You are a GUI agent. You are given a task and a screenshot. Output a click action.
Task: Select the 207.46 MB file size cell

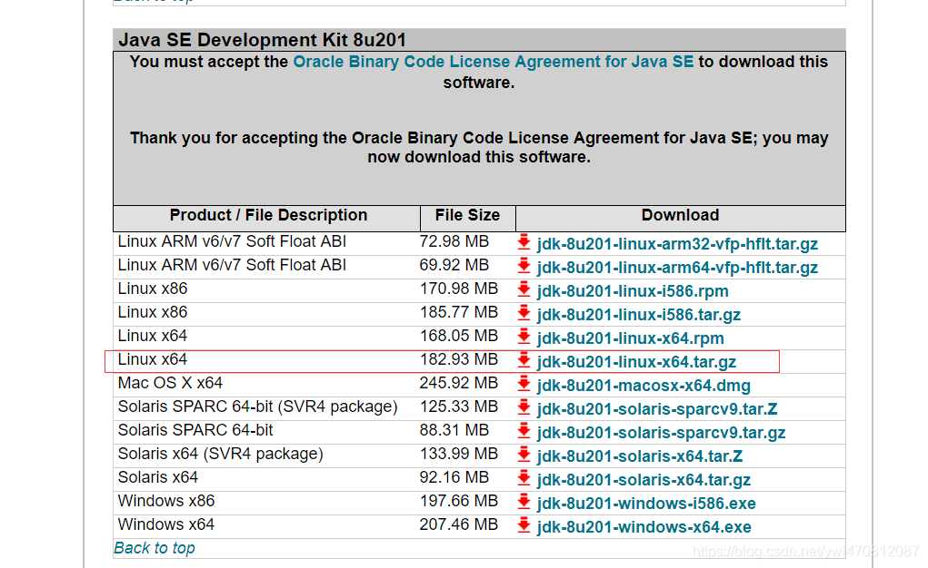coord(459,525)
